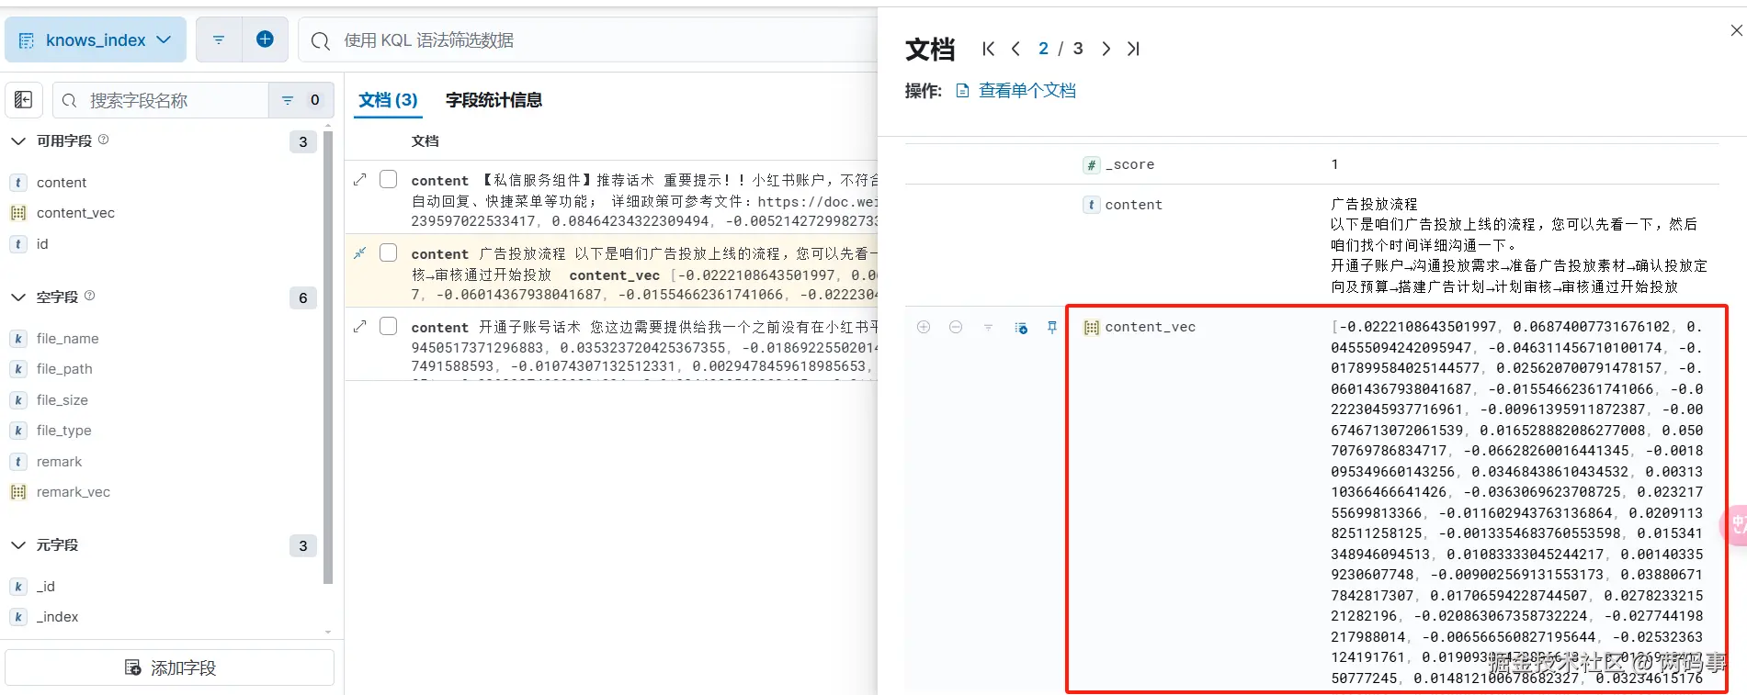Select the remark field
This screenshot has height=695, width=1747.
[59, 462]
